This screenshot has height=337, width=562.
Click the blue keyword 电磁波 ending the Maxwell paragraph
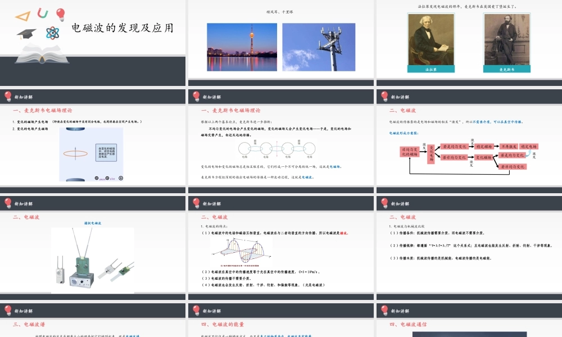pyautogui.click(x=307, y=177)
